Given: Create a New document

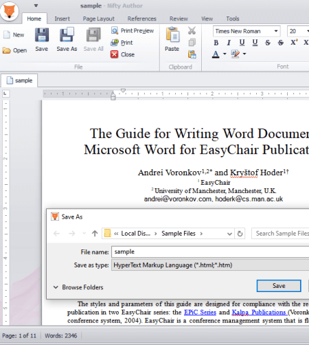Looking at the screenshot, I should 14,35.
